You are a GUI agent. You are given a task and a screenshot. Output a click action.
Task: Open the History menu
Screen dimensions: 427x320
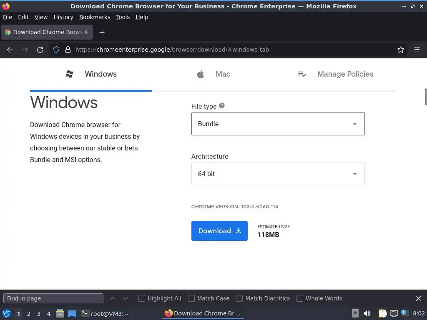(x=63, y=17)
